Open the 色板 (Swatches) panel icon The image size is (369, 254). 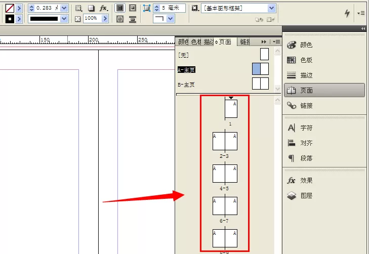(299, 60)
